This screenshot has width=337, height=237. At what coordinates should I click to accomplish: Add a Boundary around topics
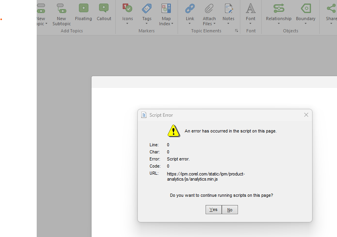(305, 8)
